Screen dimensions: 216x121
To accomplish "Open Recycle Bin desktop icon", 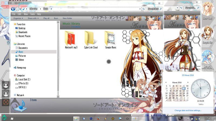I will (207, 34).
